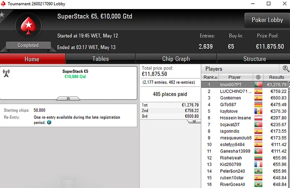Select player LUCCHINO71 in the list

click(233, 91)
